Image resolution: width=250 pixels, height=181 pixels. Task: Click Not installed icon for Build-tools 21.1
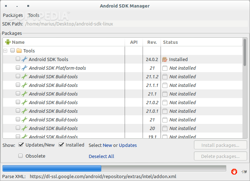pyautogui.click(x=165, y=94)
